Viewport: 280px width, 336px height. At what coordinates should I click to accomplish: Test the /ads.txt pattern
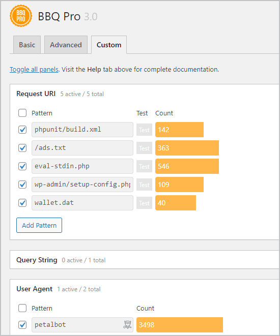(144, 148)
